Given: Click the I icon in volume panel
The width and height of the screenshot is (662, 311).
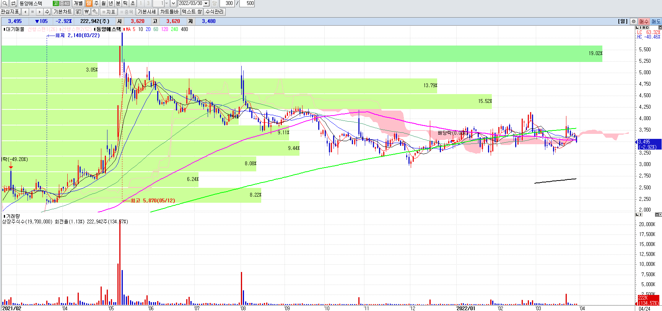Looking at the screenshot, I should tap(640, 215).
